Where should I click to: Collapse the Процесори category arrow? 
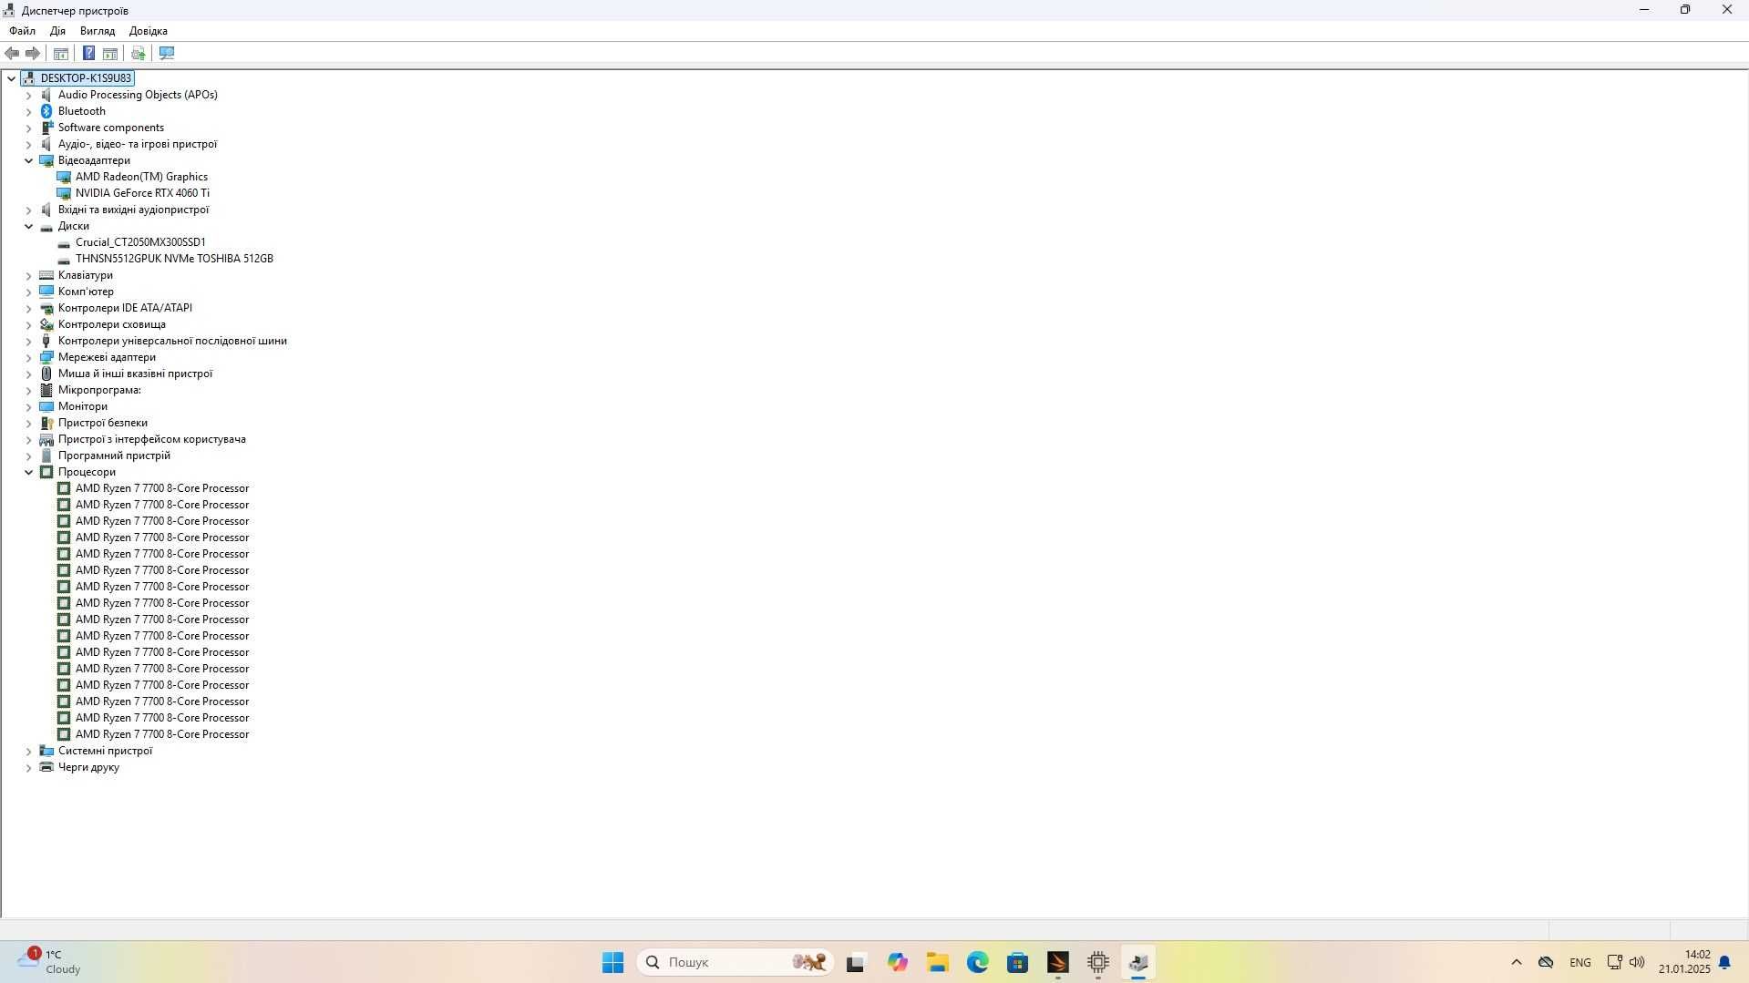pos(28,472)
